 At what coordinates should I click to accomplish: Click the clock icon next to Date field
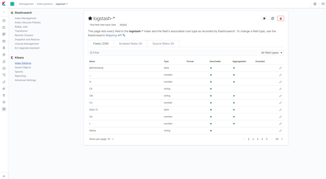pyautogui.click(x=96, y=110)
